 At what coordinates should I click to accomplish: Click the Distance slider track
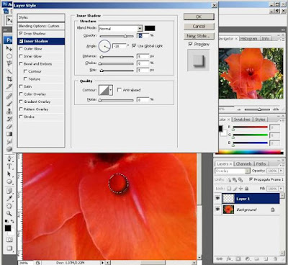click(x=117, y=57)
